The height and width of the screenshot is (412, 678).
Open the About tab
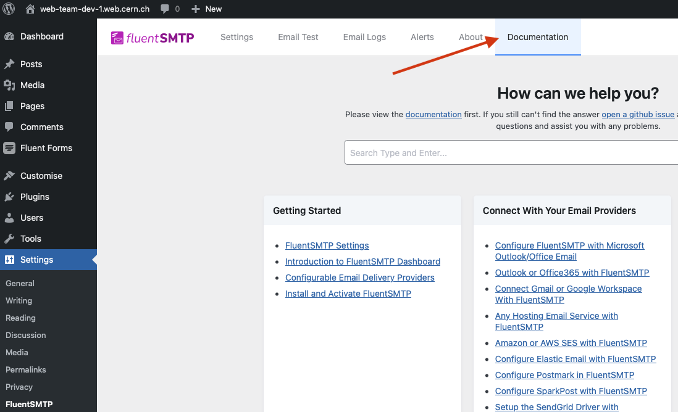tap(471, 37)
